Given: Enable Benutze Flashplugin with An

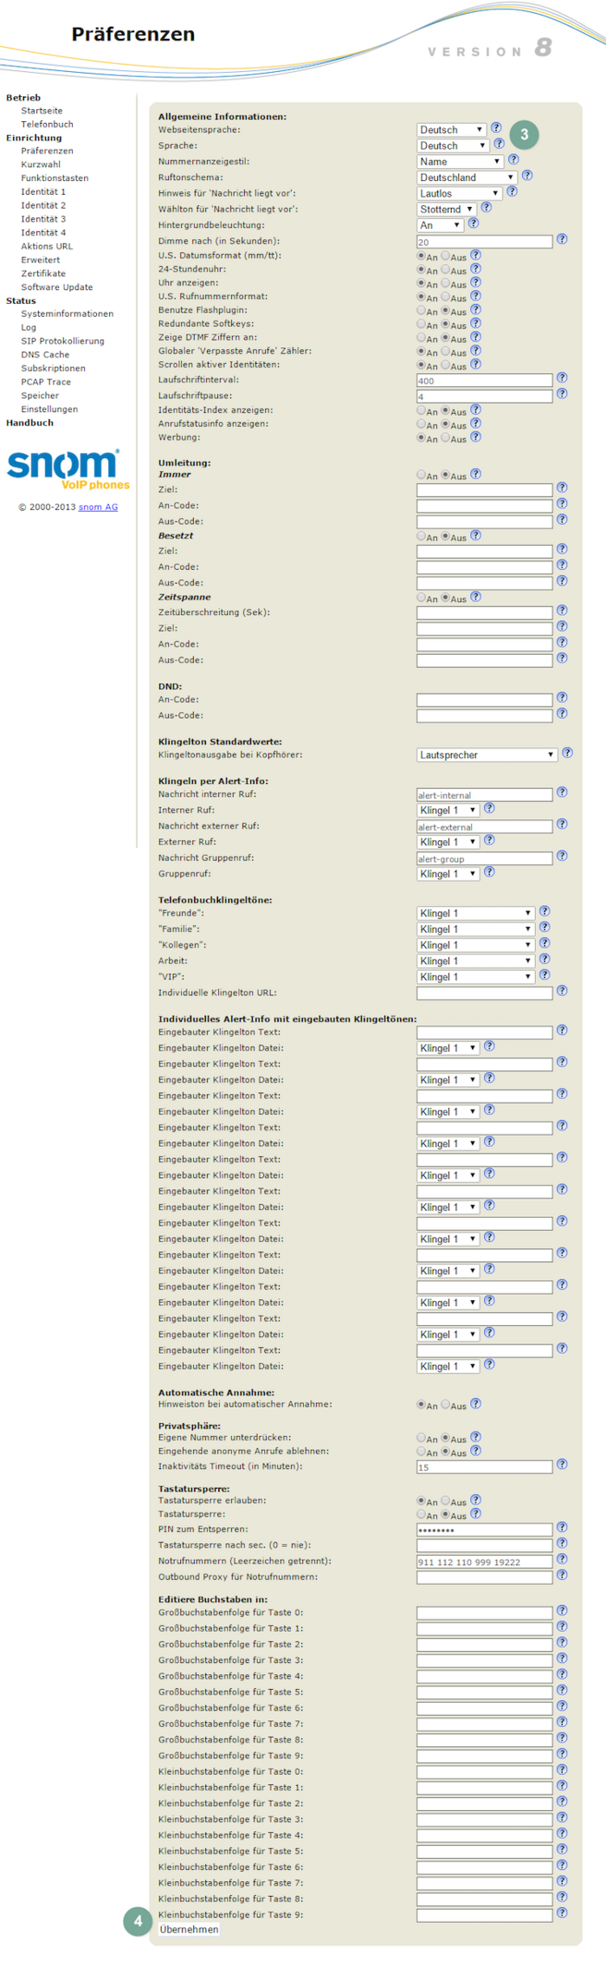Looking at the screenshot, I should coord(422,310).
